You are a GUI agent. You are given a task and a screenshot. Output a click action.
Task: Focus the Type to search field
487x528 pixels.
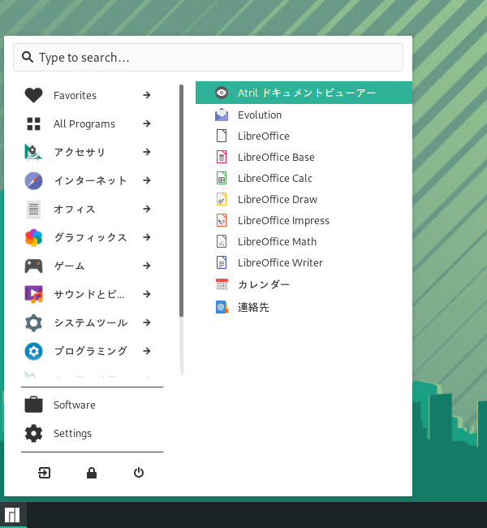[208, 57]
